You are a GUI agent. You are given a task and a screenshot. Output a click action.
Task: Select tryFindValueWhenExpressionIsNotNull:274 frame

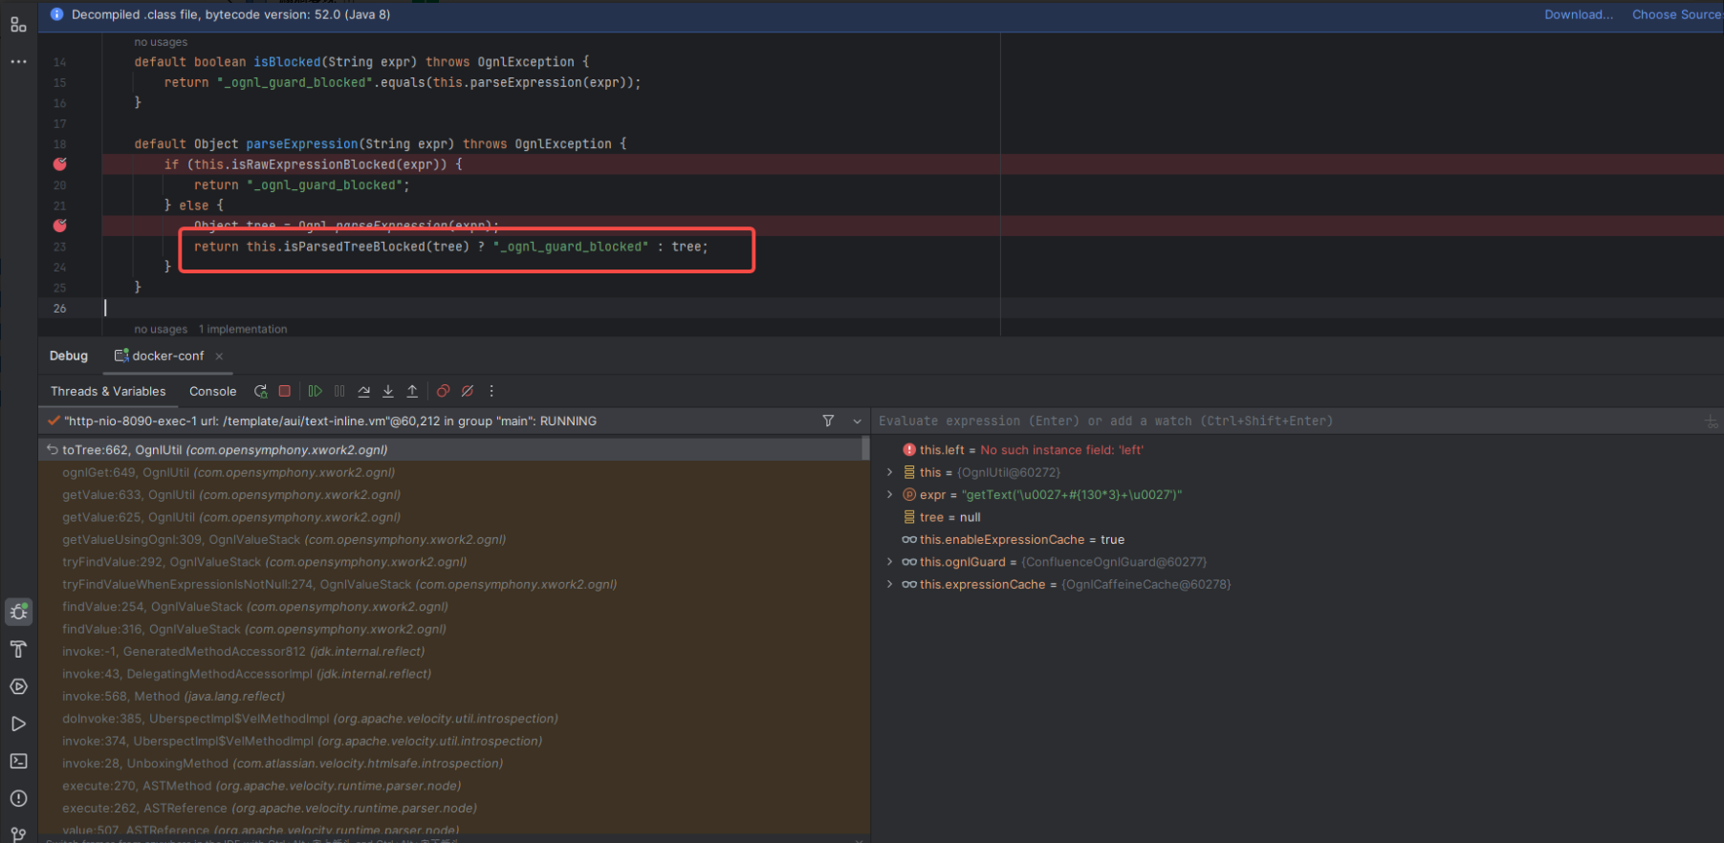coord(449,584)
